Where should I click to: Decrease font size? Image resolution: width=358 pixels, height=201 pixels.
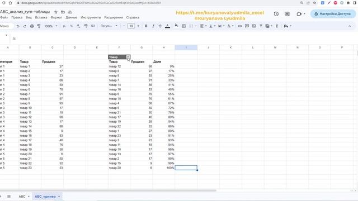(x=124, y=26)
